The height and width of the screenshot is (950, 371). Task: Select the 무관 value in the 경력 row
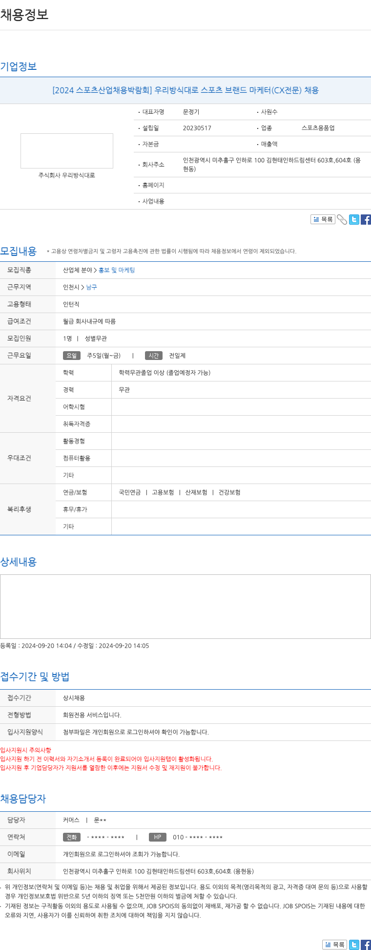pos(124,390)
